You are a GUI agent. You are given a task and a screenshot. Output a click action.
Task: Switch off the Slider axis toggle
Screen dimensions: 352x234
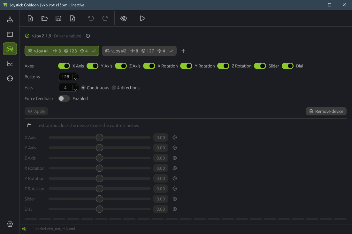click(x=260, y=66)
